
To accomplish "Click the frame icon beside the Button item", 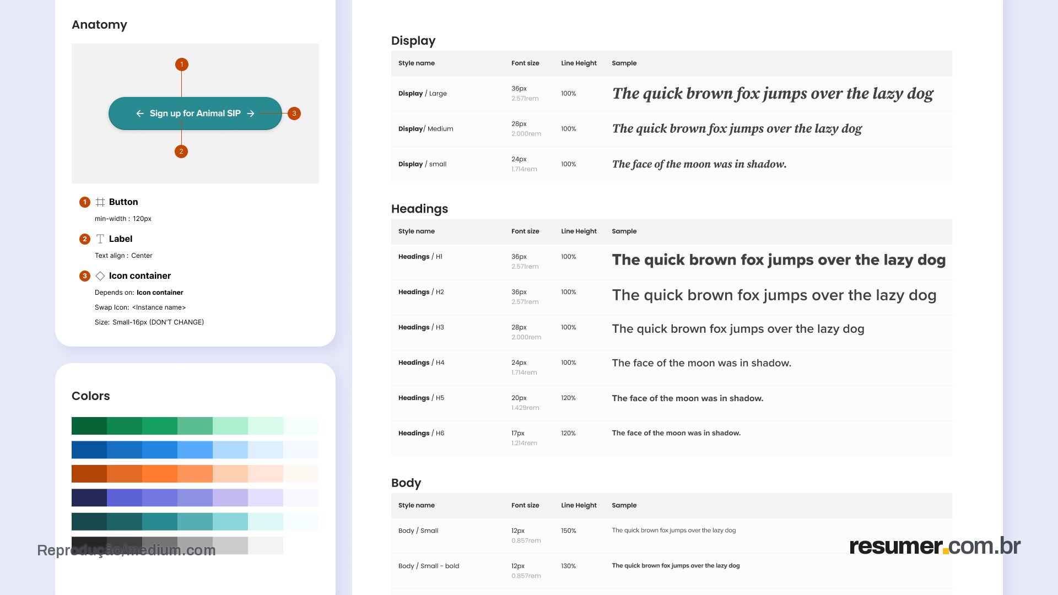I will click(x=100, y=202).
